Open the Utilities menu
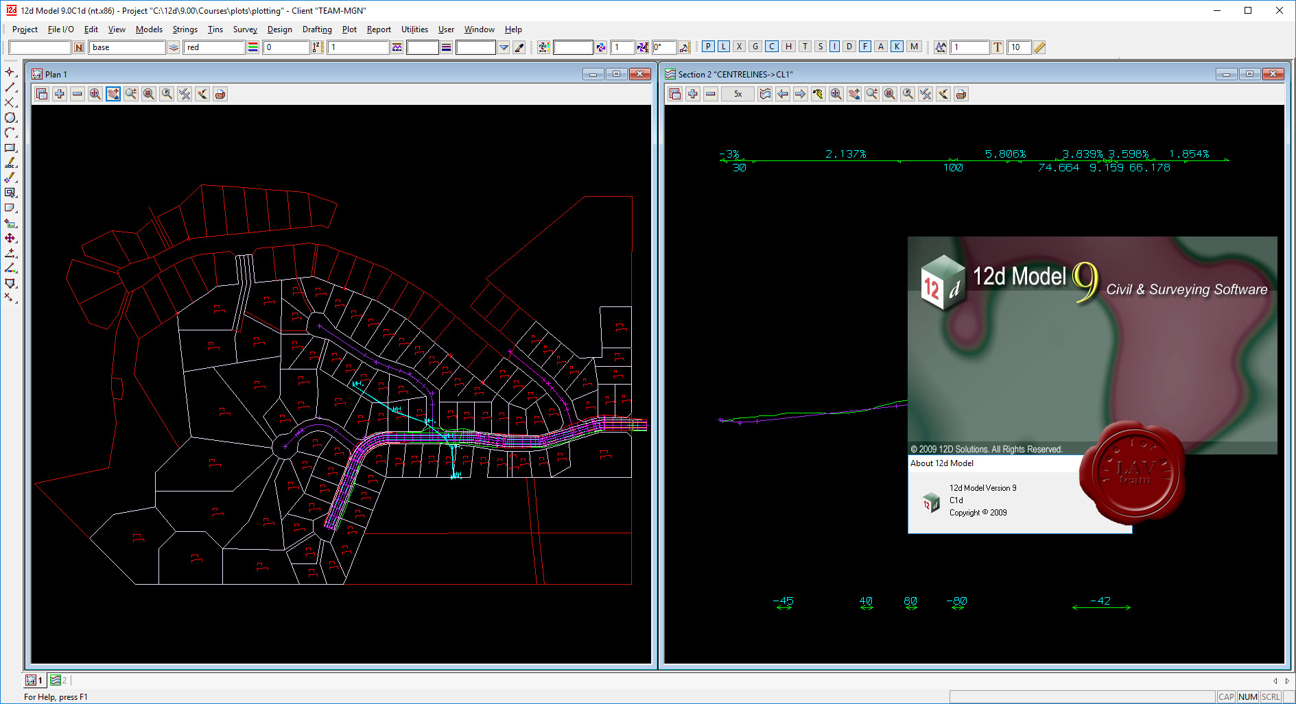The height and width of the screenshot is (704, 1296). (414, 29)
